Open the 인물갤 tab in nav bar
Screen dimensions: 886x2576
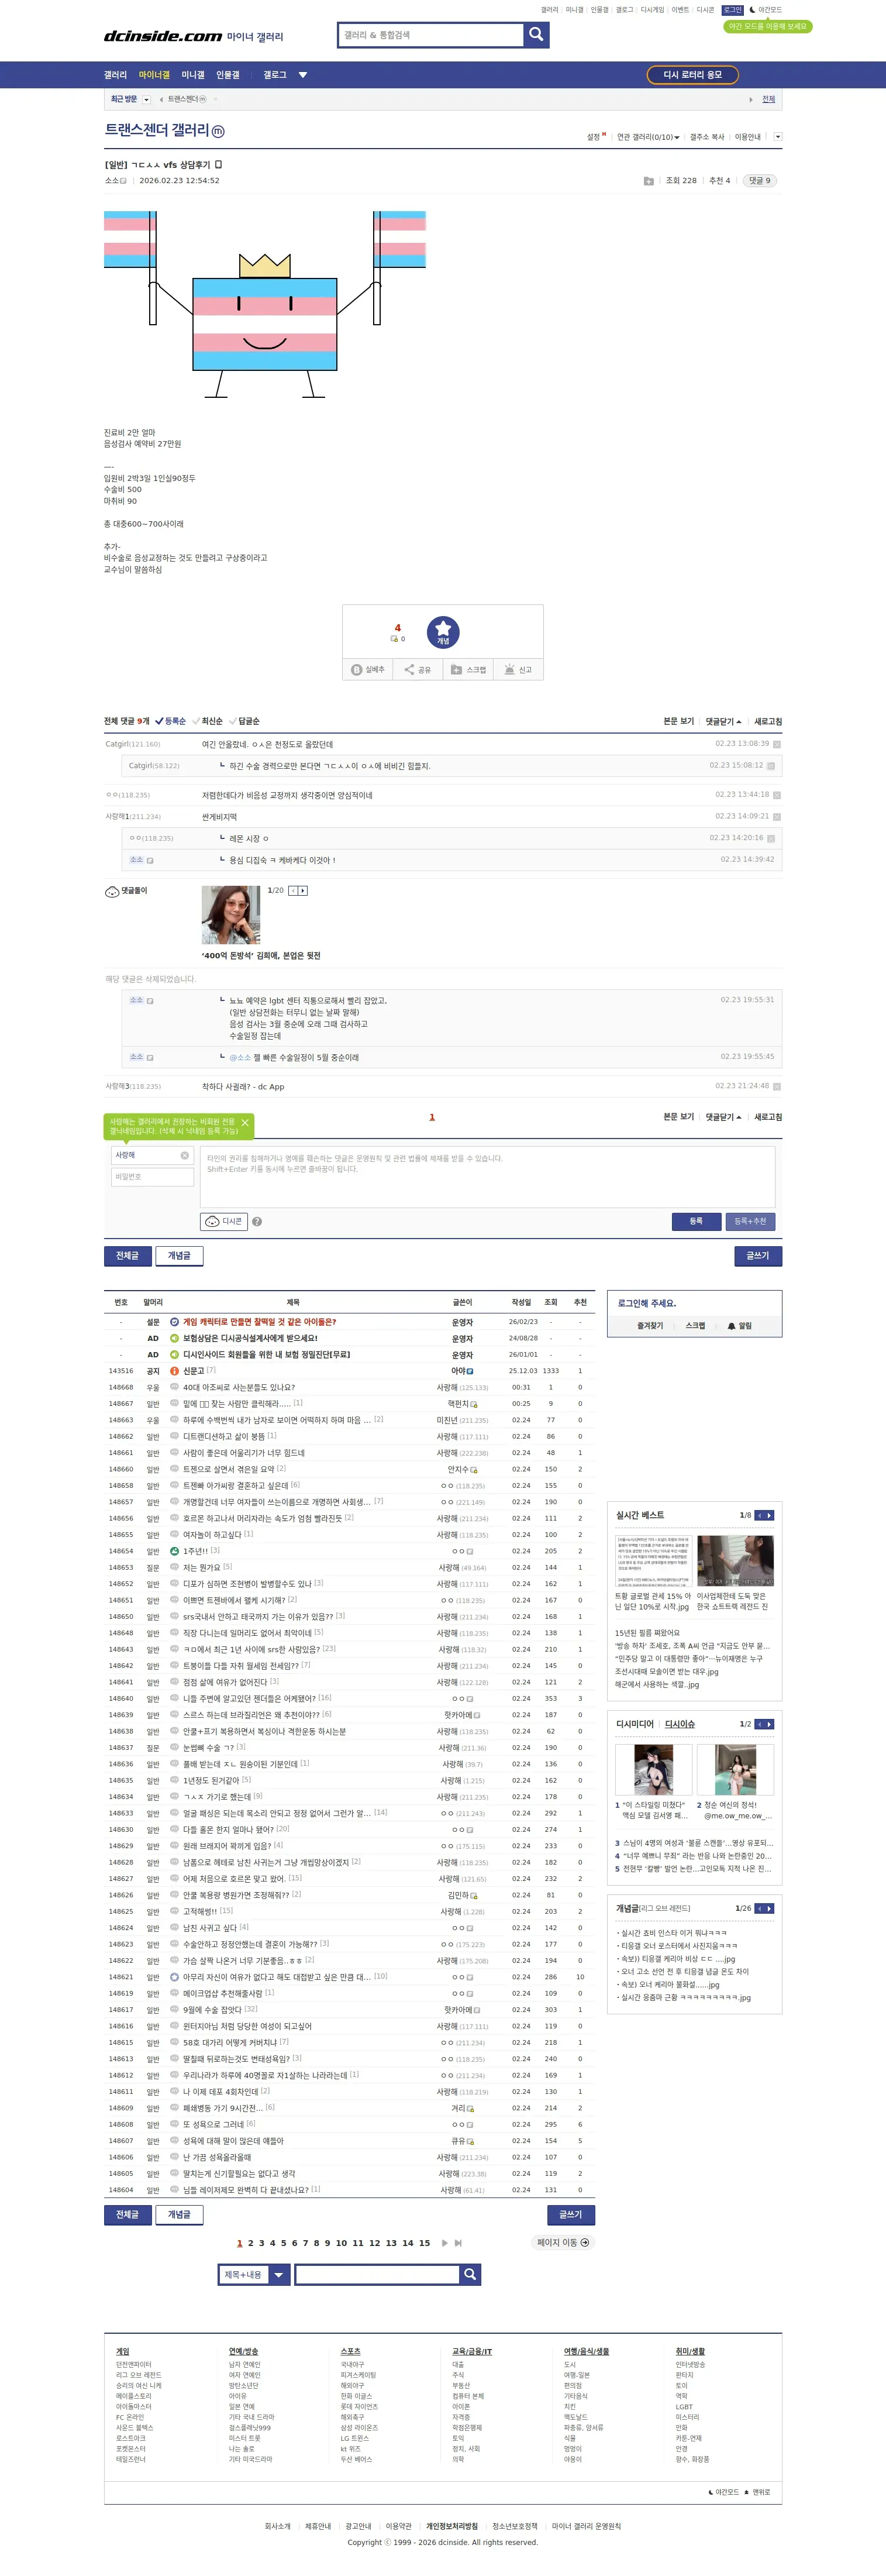click(x=228, y=75)
